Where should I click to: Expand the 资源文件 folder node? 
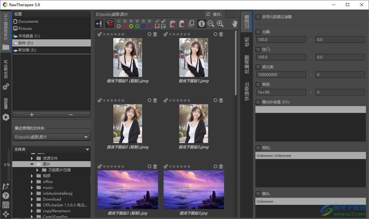click(32, 158)
